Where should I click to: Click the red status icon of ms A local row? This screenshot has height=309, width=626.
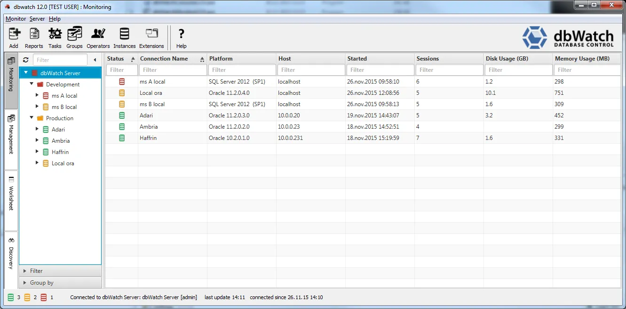(x=122, y=82)
